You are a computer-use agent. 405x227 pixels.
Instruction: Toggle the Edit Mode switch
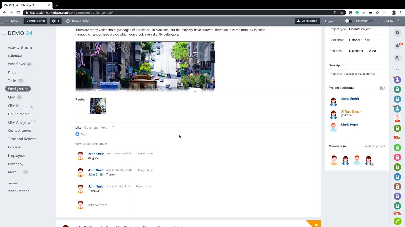click(348, 21)
